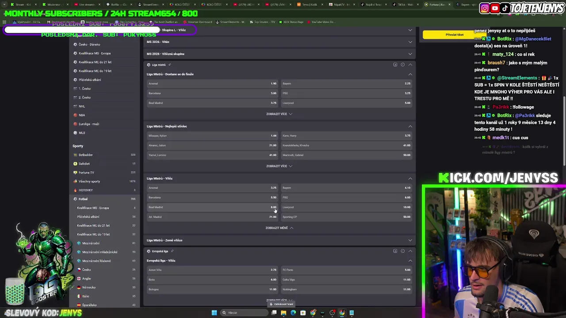The width and height of the screenshot is (566, 318).
Task: Pin the Evropská liga competition
Action: tap(172, 251)
